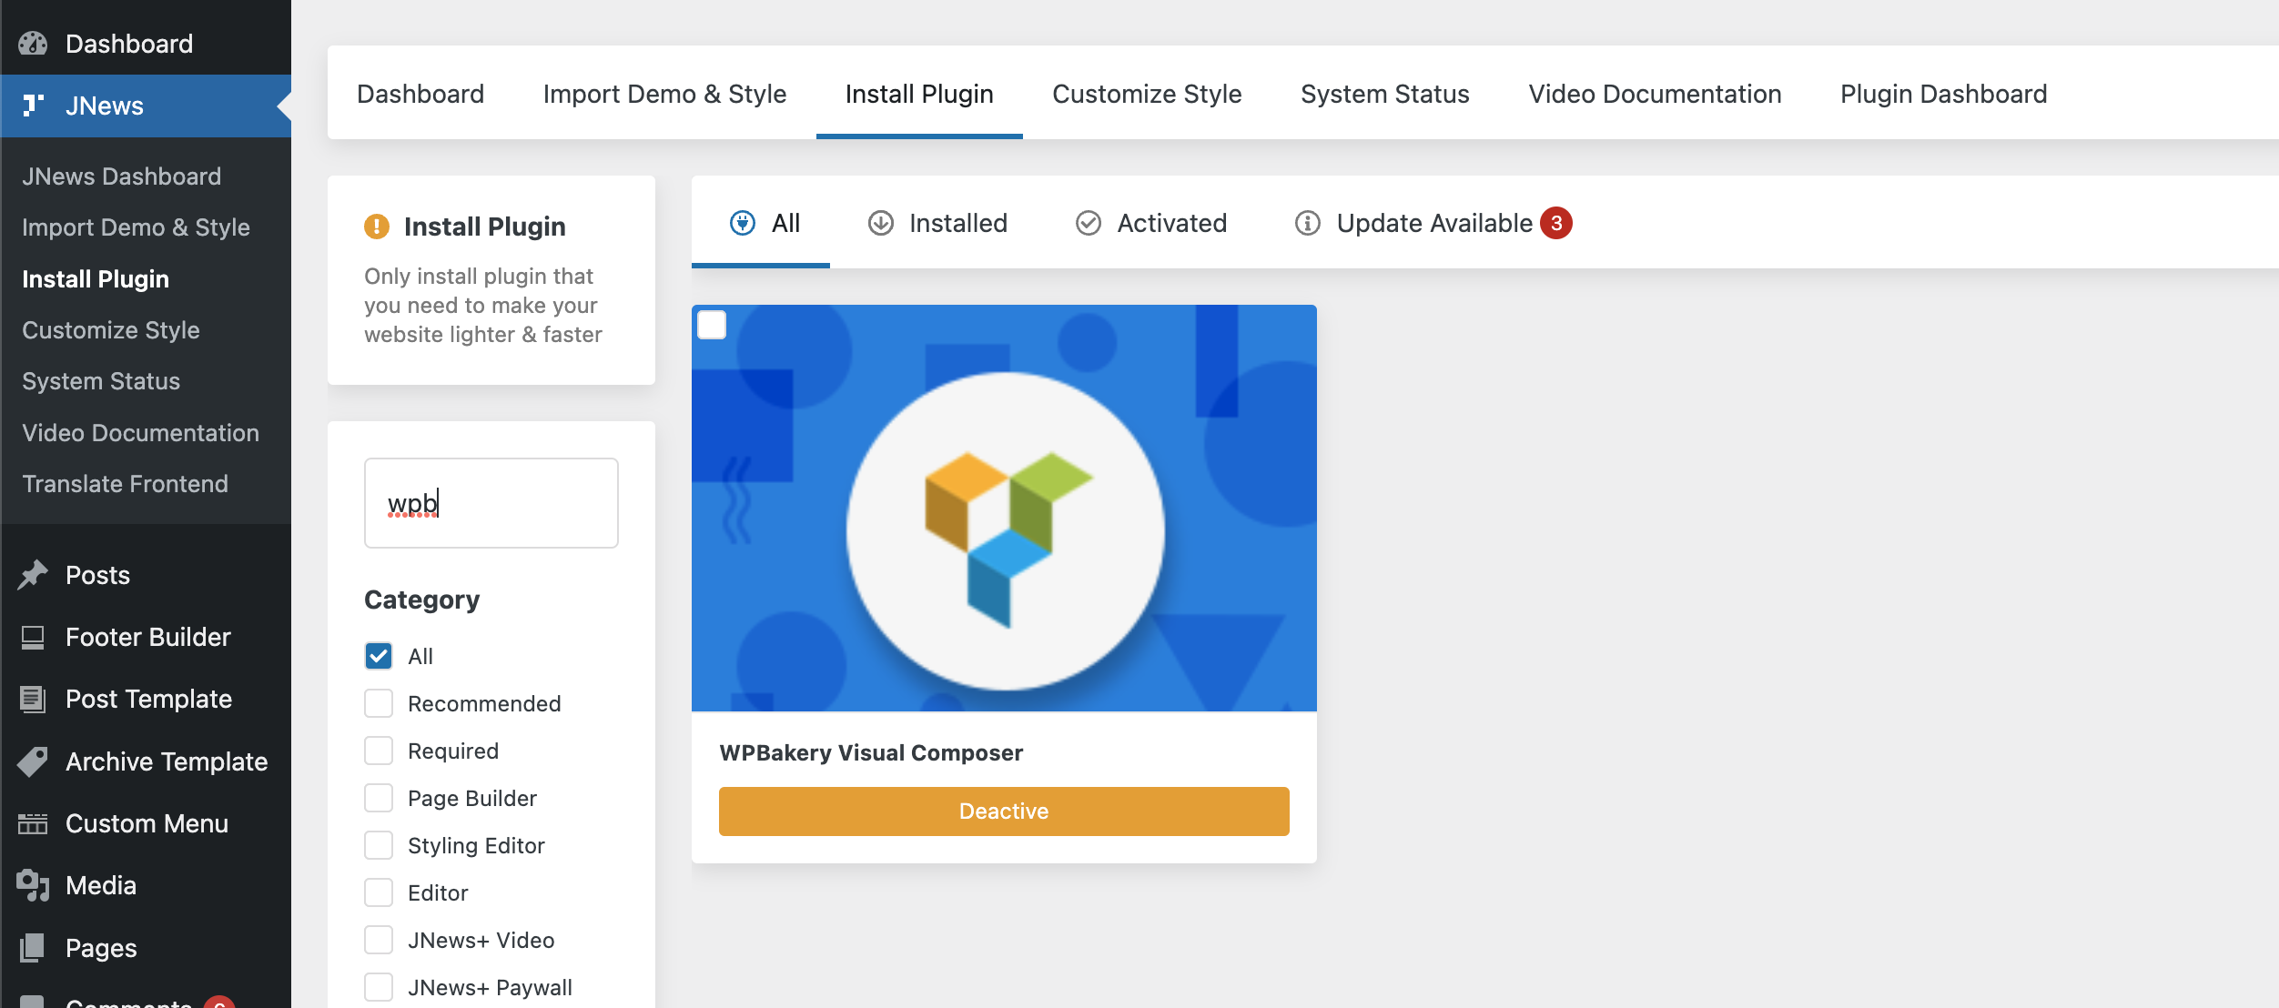Click the Posts pushpin icon
The width and height of the screenshot is (2279, 1008).
coord(33,575)
